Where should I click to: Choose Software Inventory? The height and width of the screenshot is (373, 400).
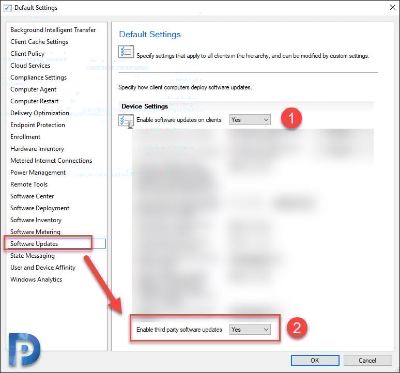[x=36, y=220]
